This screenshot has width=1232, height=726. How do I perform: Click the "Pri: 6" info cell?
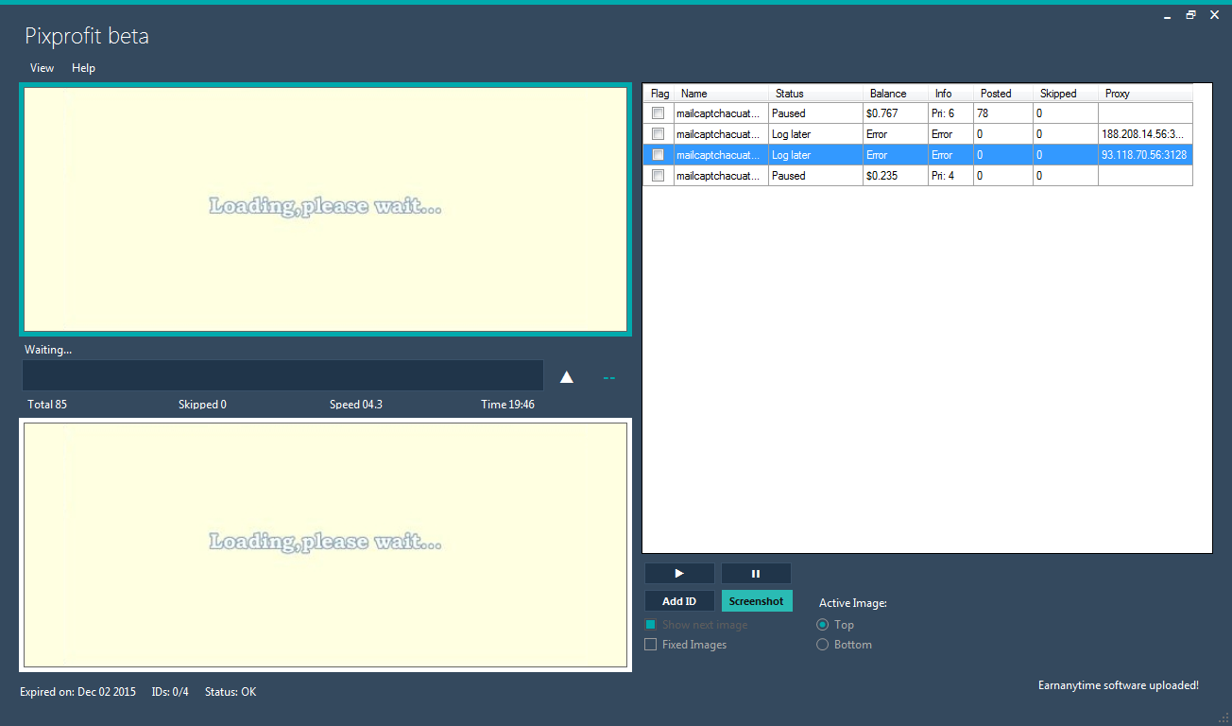[950, 113]
